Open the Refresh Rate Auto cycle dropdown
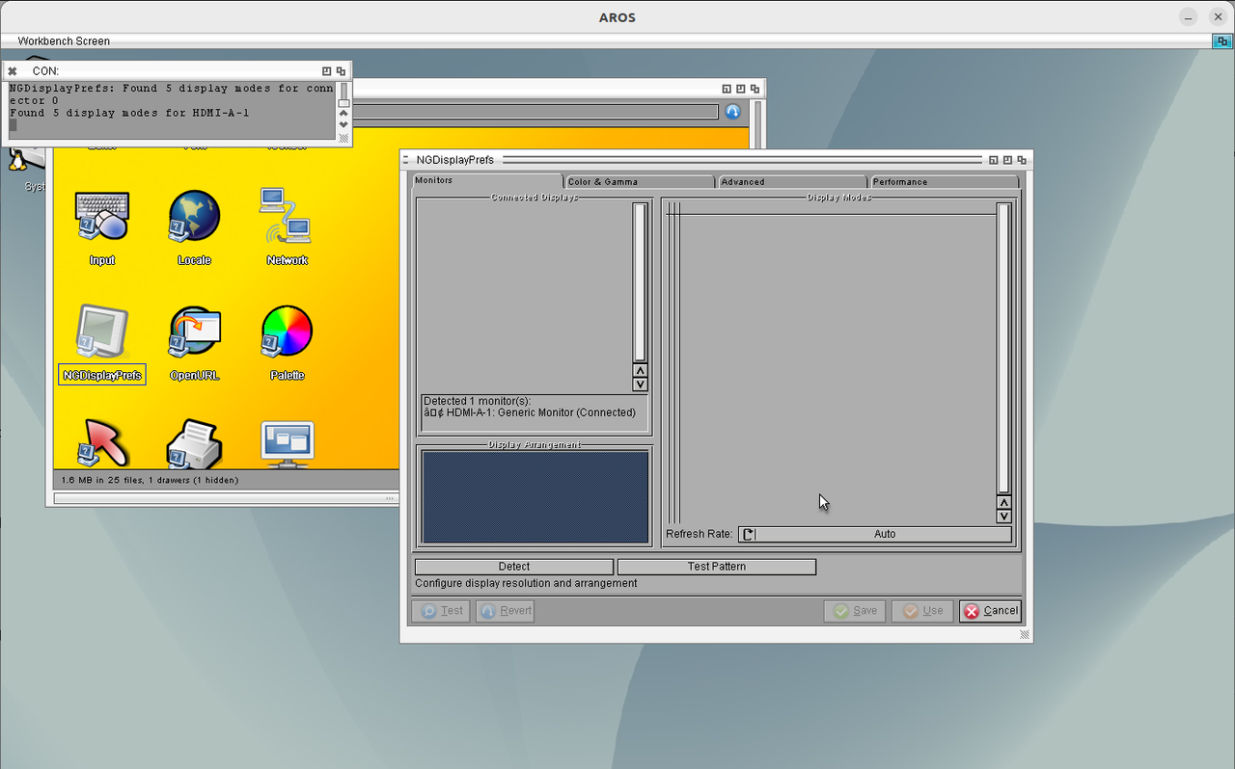The image size is (1235, 769). [875, 534]
